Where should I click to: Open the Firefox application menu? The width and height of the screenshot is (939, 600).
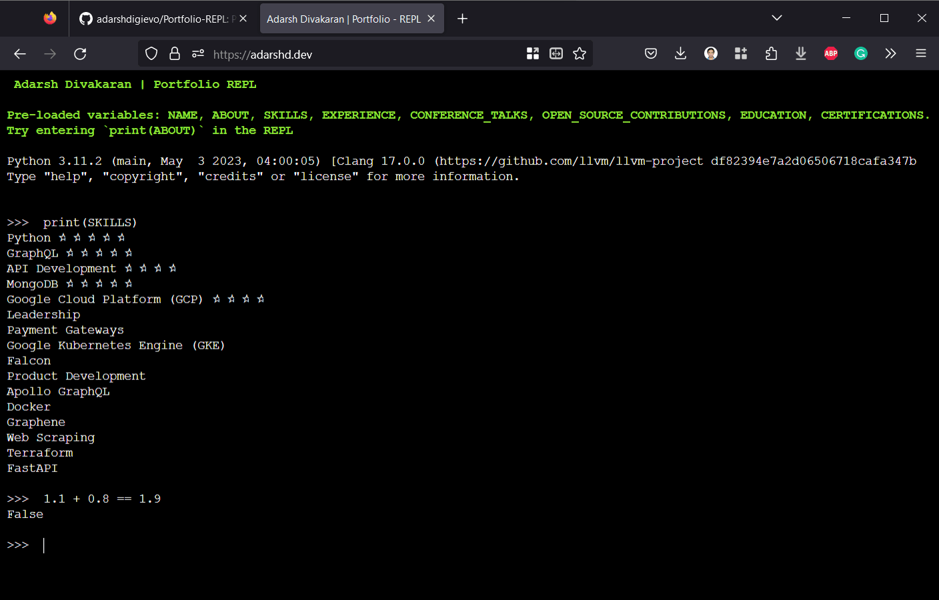pos(921,54)
